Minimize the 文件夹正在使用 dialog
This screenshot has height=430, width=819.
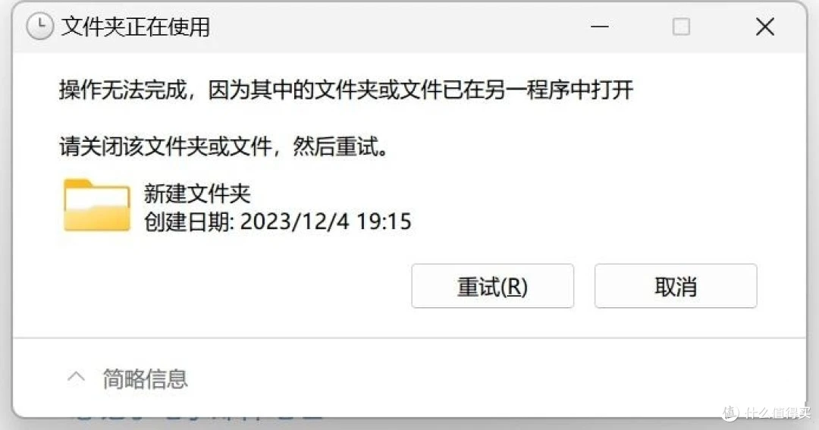[x=600, y=27]
